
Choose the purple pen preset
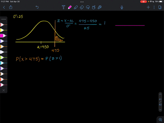coord(3,68)
